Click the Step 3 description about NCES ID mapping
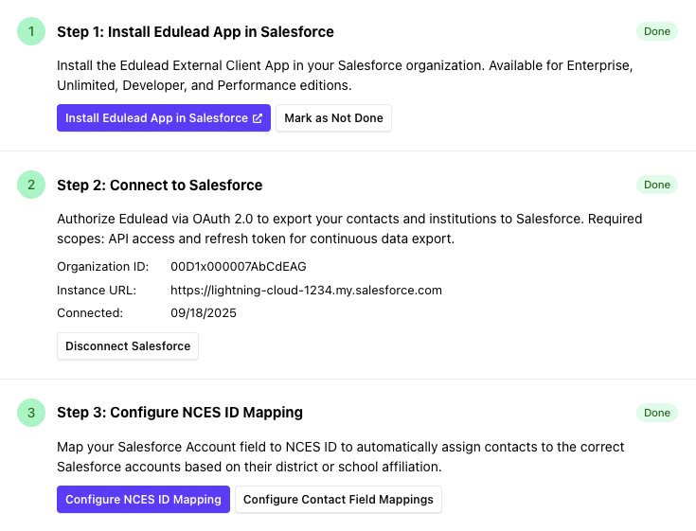Image resolution: width=696 pixels, height=531 pixels. [x=341, y=457]
